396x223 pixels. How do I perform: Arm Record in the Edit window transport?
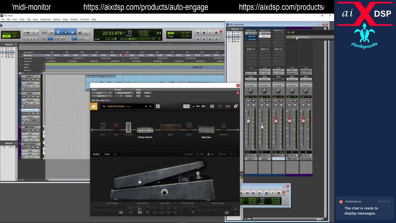click(216, 33)
